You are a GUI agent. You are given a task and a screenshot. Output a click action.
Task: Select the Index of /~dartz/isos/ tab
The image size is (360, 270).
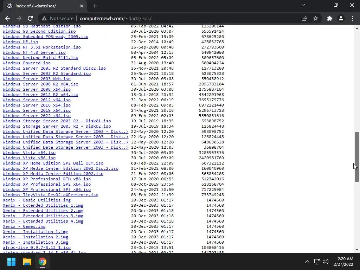[x=45, y=6]
